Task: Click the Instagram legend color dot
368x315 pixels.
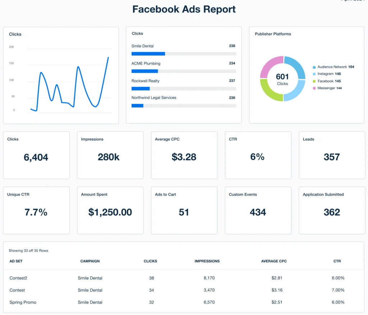Action: point(314,74)
